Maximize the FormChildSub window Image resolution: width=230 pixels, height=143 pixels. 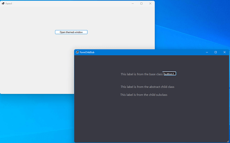pyautogui.click(x=216, y=52)
